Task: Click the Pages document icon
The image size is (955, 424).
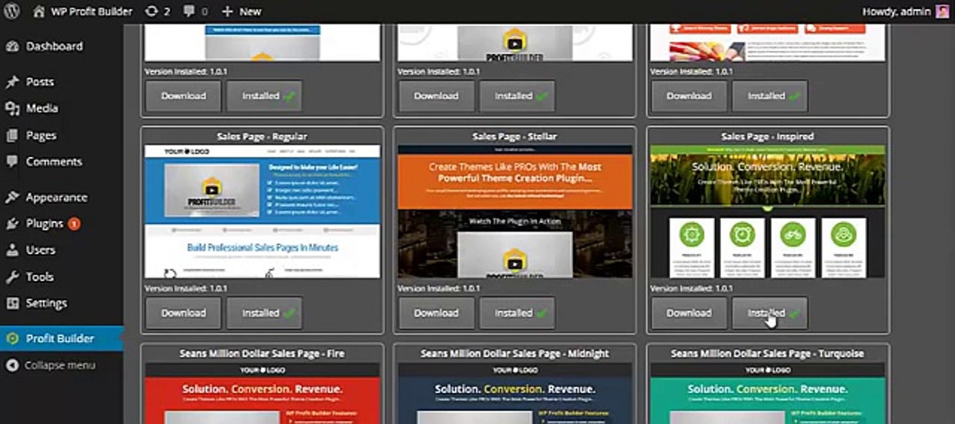Action: 12,135
